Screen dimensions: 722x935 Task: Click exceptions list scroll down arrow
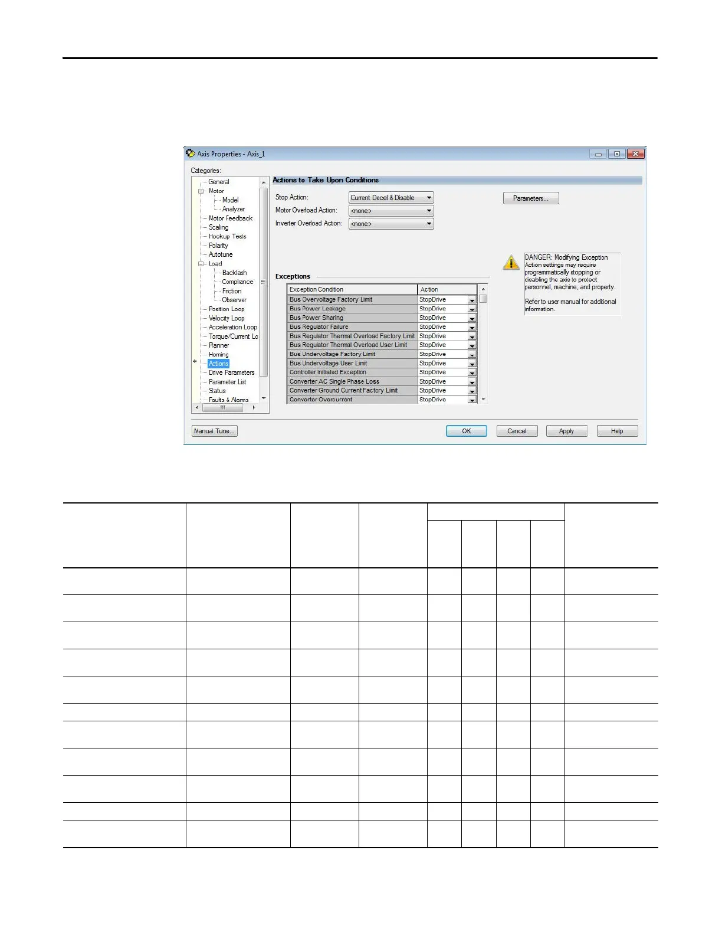(x=484, y=400)
